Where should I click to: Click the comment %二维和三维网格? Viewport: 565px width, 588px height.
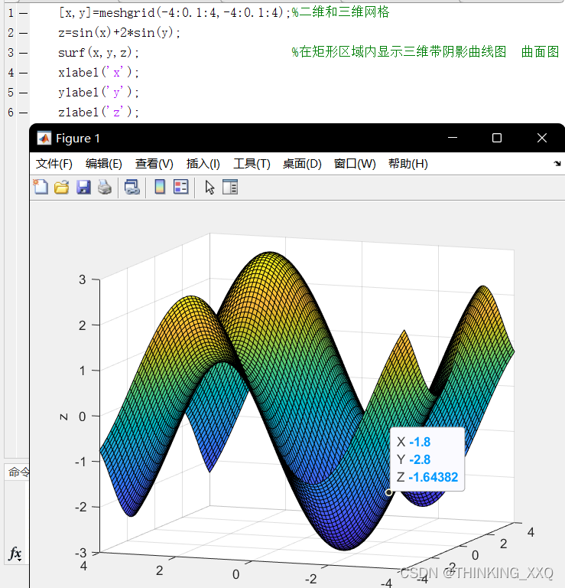(x=340, y=12)
